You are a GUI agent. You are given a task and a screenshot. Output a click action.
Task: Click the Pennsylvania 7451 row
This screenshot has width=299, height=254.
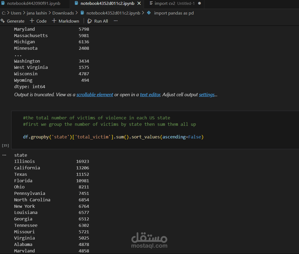tap(51, 194)
